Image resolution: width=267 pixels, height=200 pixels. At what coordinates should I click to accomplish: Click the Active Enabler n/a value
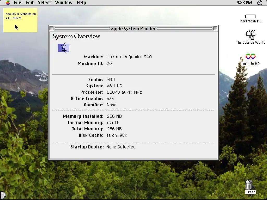tap(110, 98)
